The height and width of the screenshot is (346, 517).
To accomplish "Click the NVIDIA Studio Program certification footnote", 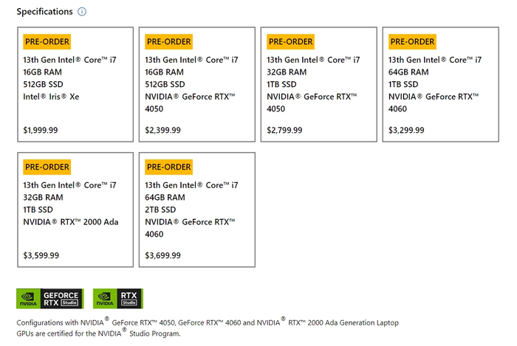I will point(207,328).
